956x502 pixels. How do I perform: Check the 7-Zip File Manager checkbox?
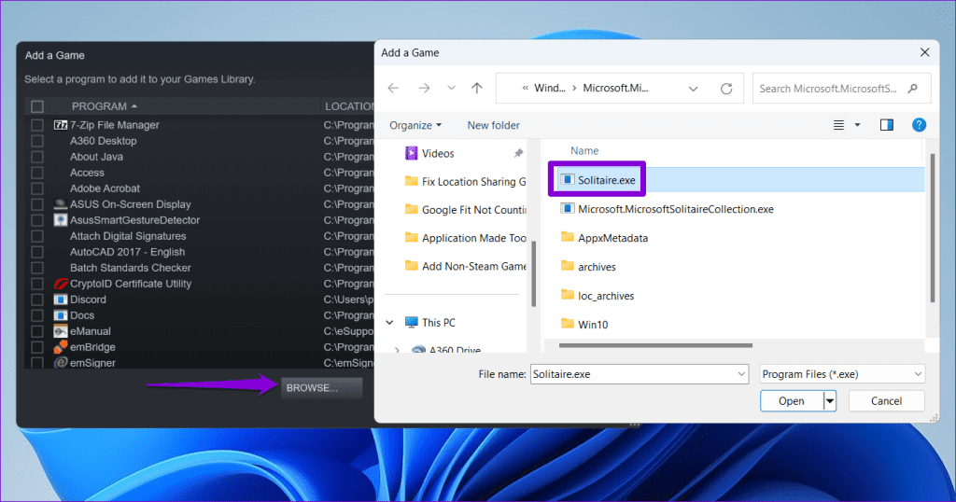point(37,125)
